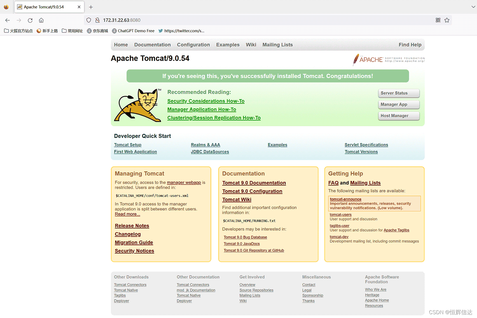Viewport: 477px width, 318px height.
Task: Open Configuration in the Tomcat nav bar
Action: [193, 45]
